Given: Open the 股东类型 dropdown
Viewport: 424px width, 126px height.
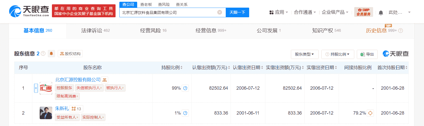Looking at the screenshot, I should click(304, 54).
